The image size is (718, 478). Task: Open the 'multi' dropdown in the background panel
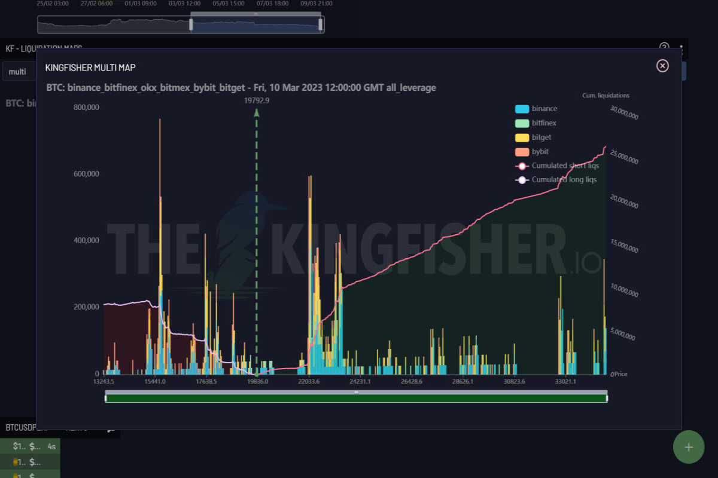click(19, 72)
